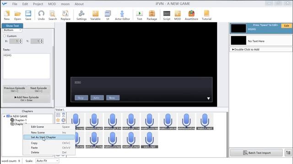The image size is (293, 164).
Task: Increase the X value stepper
Action: tap(20, 40)
